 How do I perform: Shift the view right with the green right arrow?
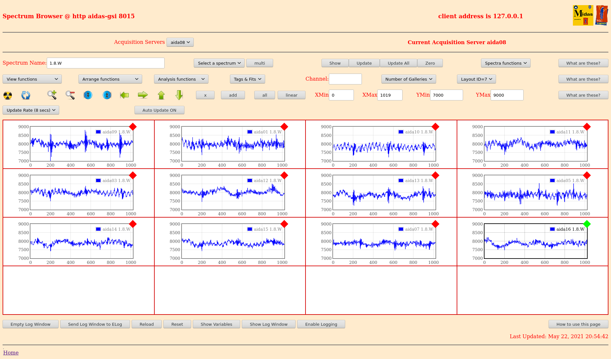tap(143, 95)
